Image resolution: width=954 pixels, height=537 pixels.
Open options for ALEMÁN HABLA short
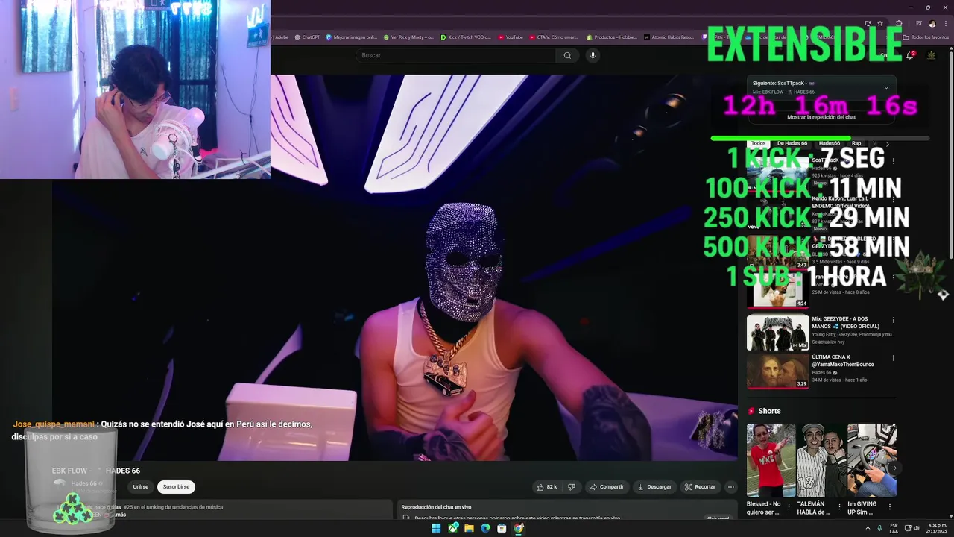point(840,507)
